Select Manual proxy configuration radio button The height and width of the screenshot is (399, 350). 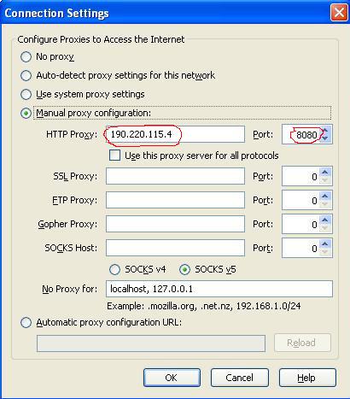[x=26, y=114]
